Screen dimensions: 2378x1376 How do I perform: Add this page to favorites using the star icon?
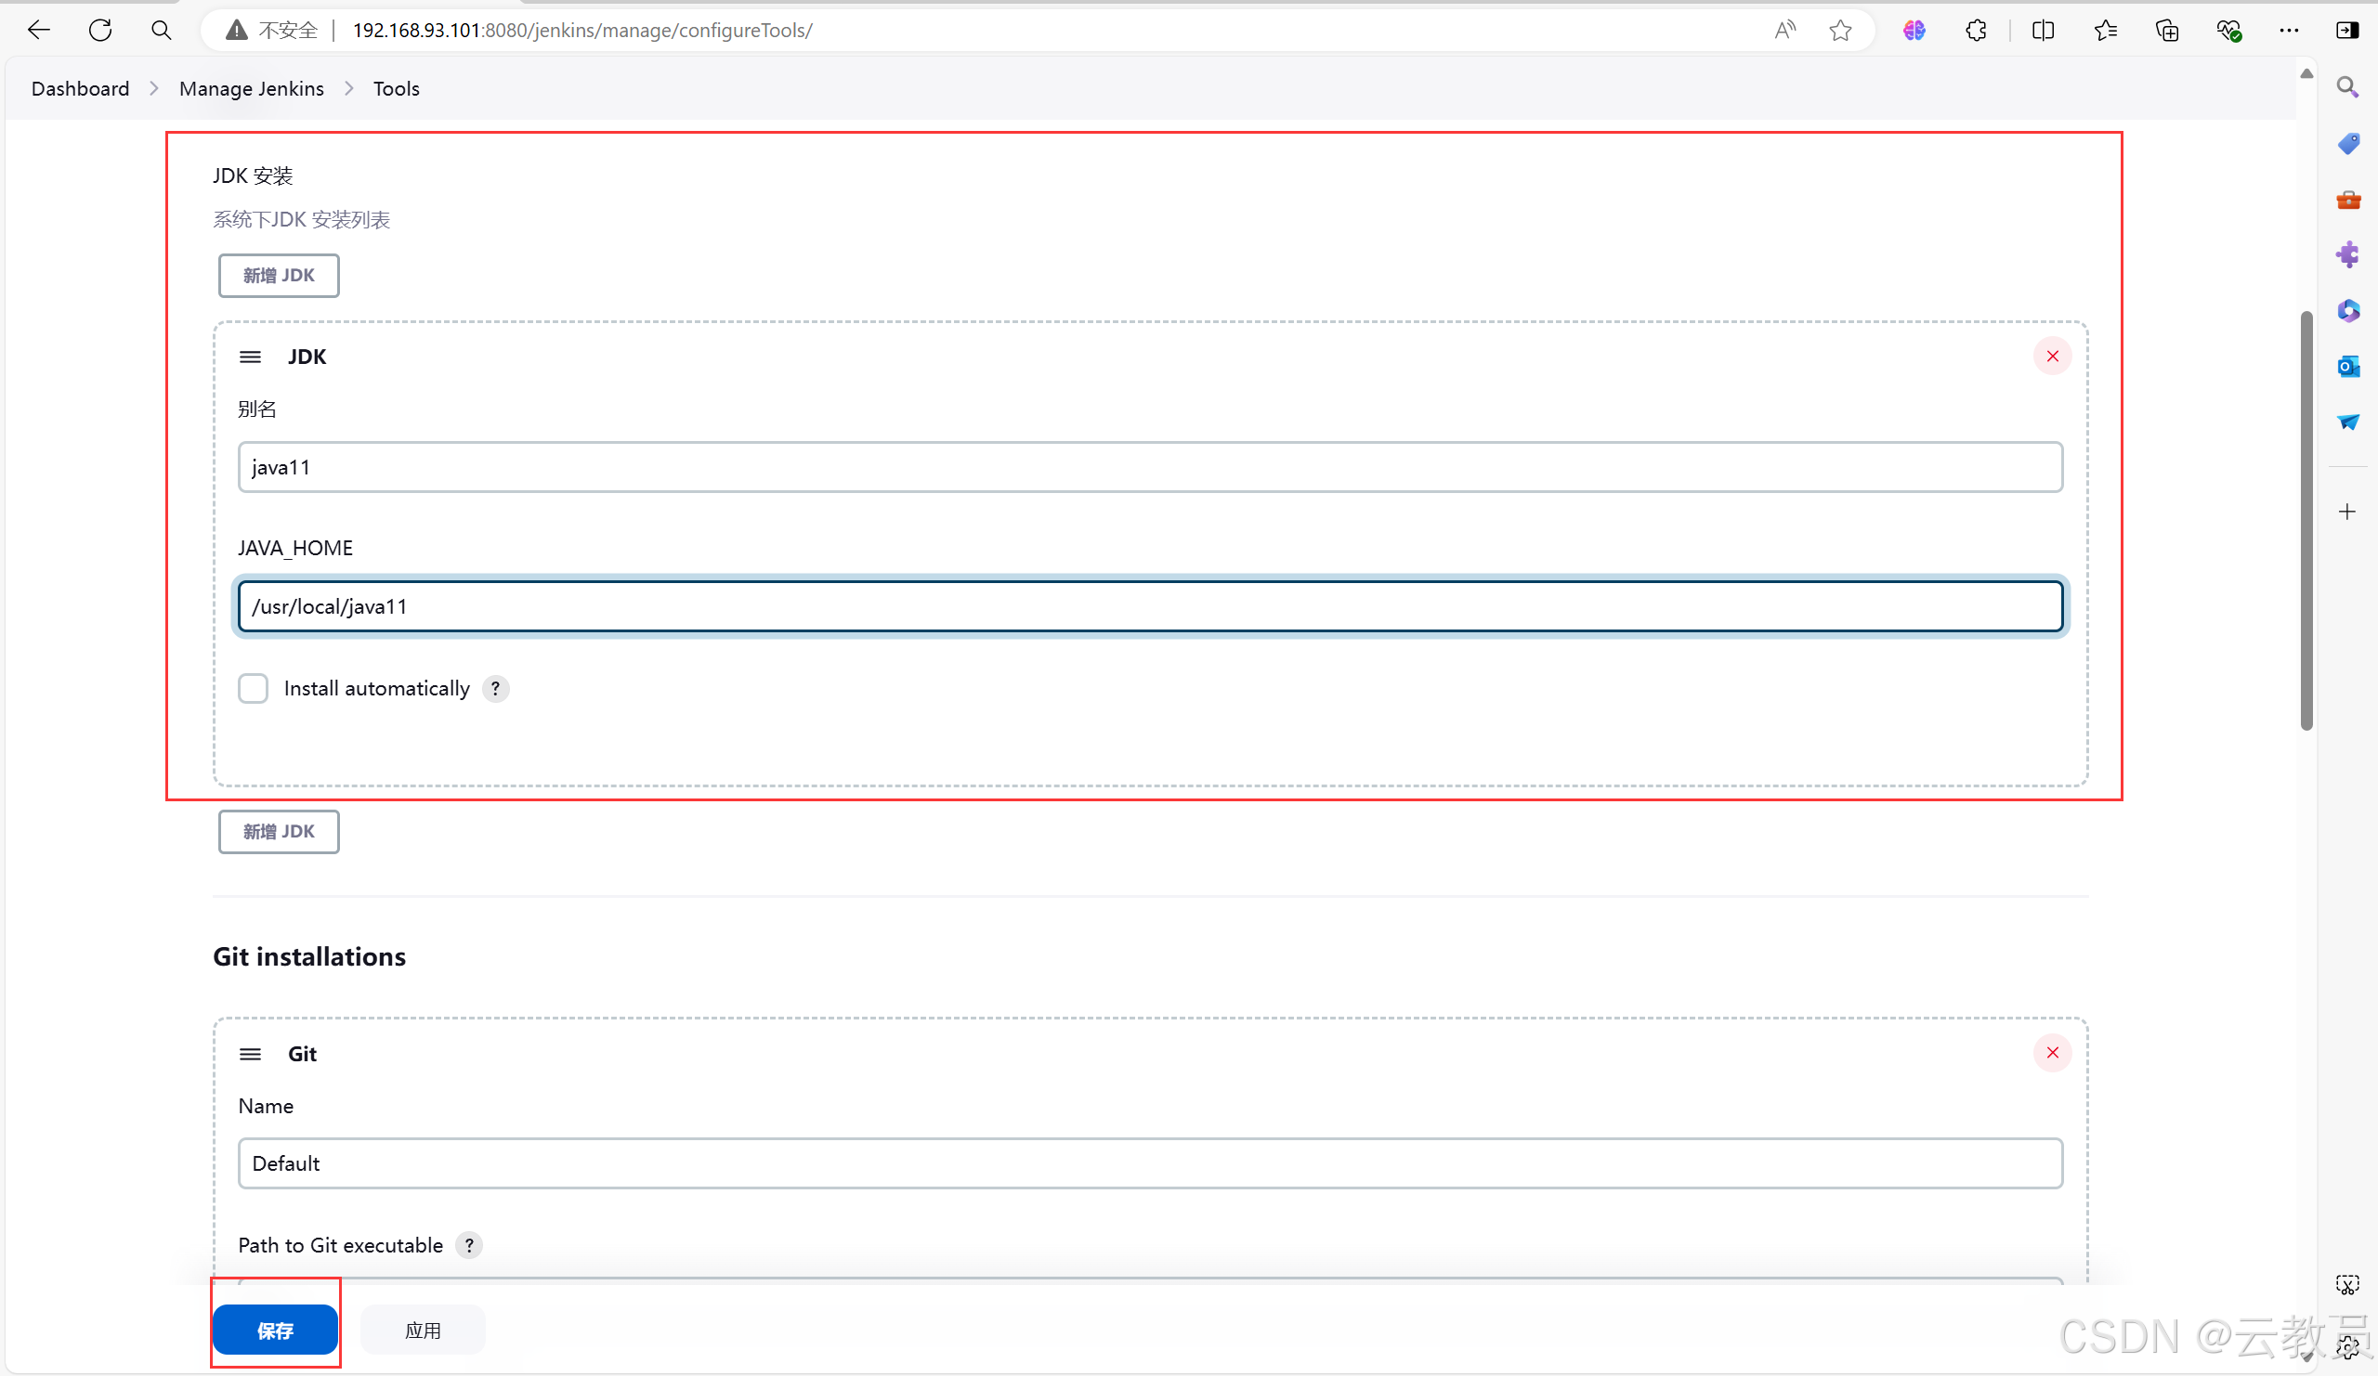(x=1840, y=31)
